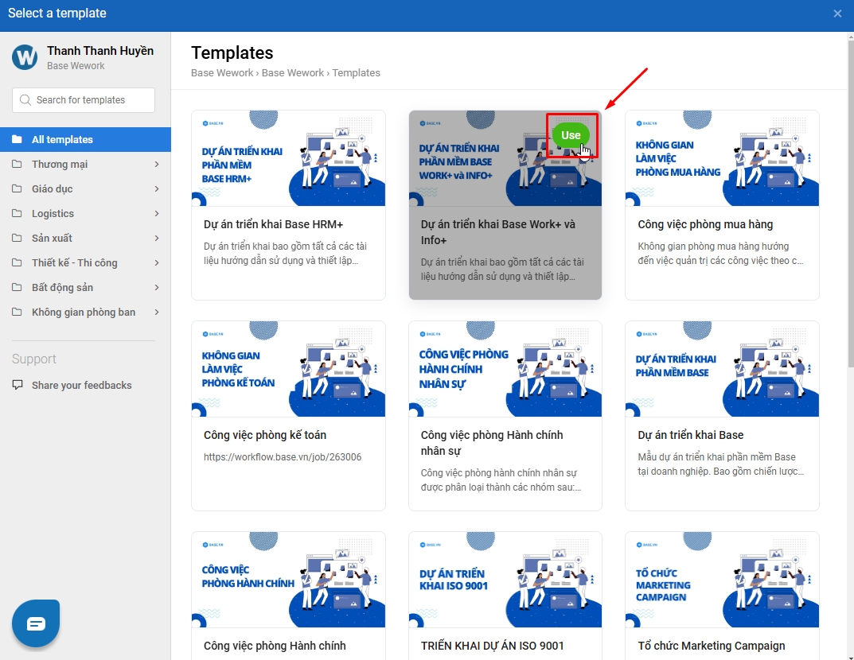Image resolution: width=854 pixels, height=660 pixels.
Task: Click the Công việc phòng mua hàng title
Action: [x=705, y=224]
